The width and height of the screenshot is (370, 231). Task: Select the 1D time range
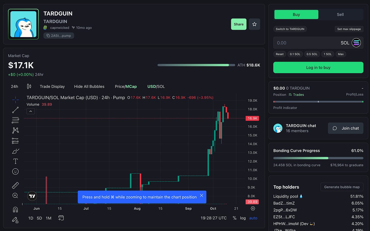tap(31, 218)
